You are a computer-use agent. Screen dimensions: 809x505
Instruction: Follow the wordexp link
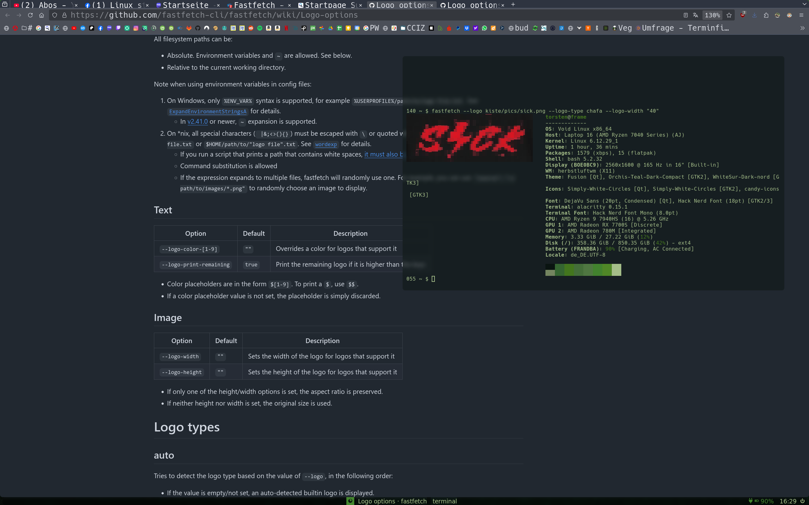pos(325,144)
